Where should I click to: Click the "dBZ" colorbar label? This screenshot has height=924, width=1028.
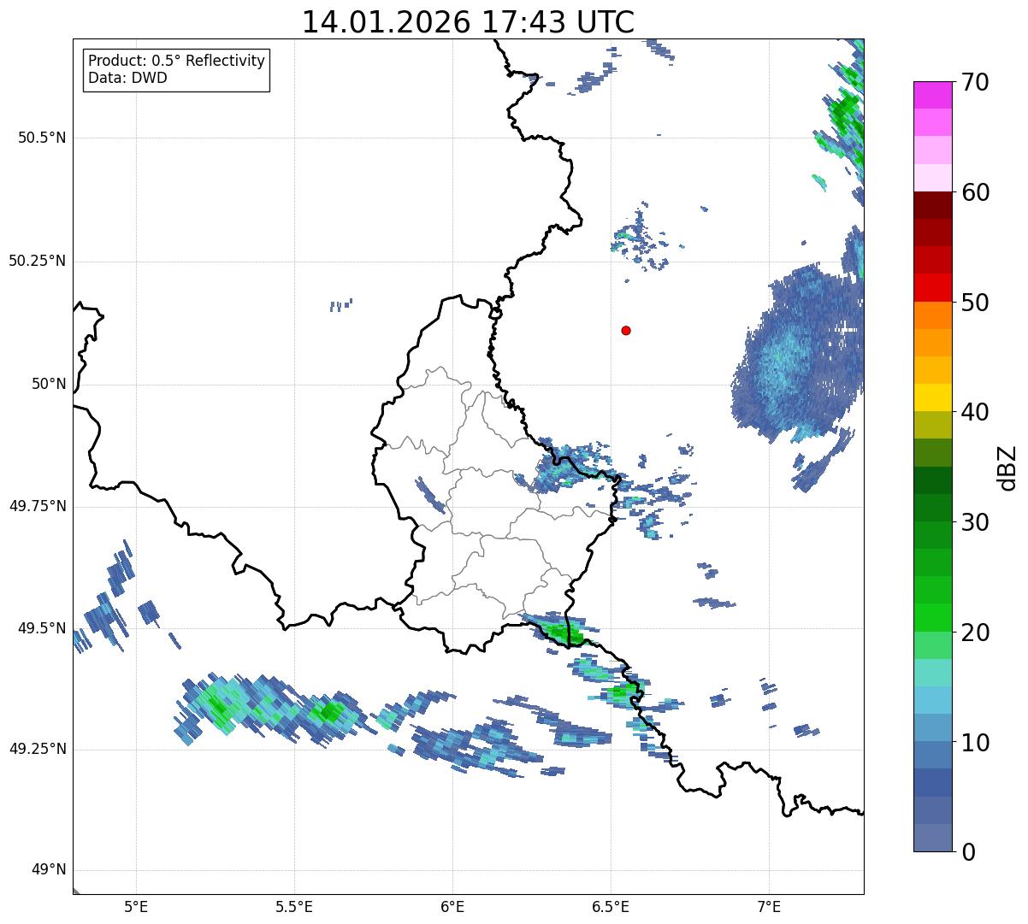(x=1007, y=468)
